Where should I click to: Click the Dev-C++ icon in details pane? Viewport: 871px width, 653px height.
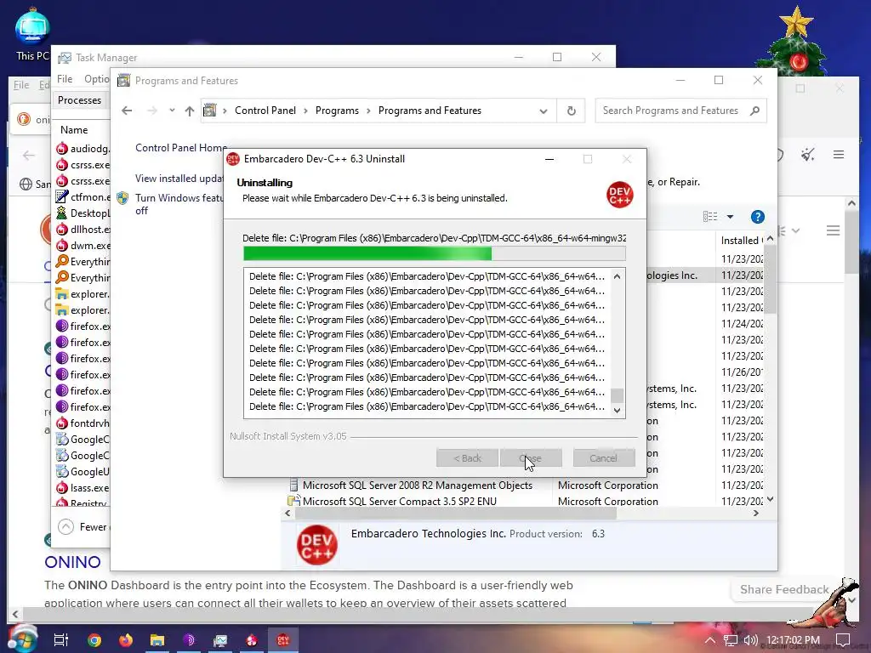pyautogui.click(x=316, y=545)
